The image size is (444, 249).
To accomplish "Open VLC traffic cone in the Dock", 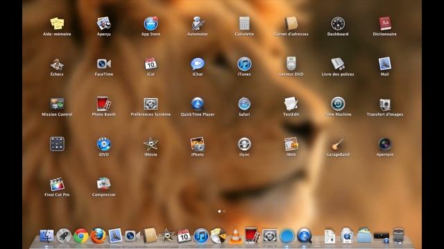I will [236, 236].
